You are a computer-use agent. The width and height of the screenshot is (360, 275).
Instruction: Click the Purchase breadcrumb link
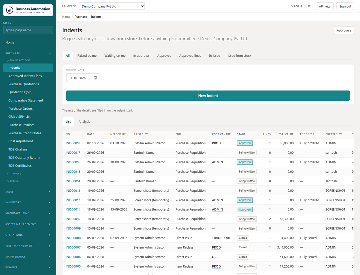(81, 17)
